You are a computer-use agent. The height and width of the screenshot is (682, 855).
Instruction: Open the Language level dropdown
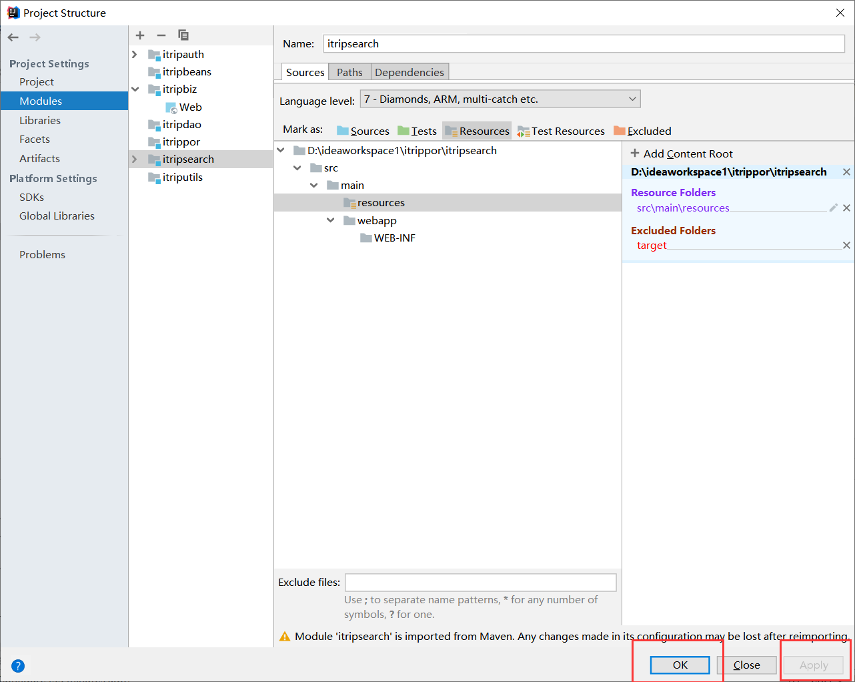click(x=500, y=99)
